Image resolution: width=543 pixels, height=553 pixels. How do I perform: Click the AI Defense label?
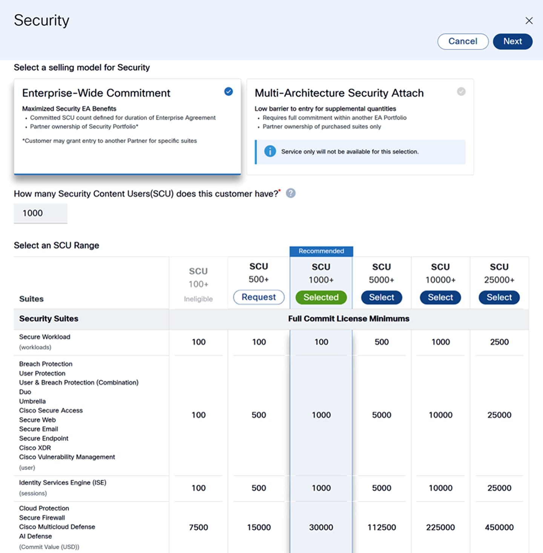click(x=35, y=536)
